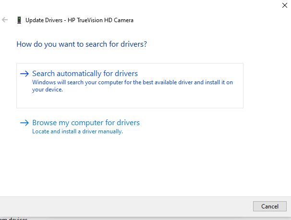This screenshot has width=291, height=220.
Task: Click the 'Windows will search your computer' description
Action: pyautogui.click(x=132, y=82)
